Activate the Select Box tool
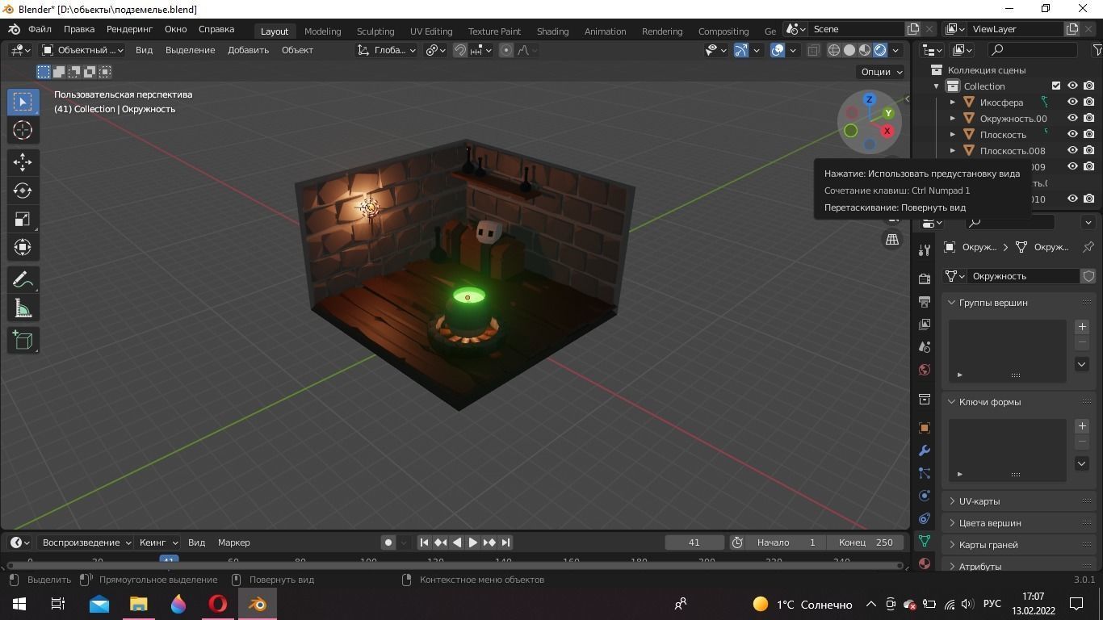 point(23,102)
